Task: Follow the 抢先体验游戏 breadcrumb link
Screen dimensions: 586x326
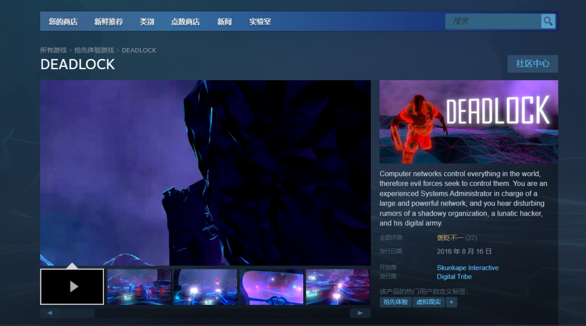Action: pyautogui.click(x=94, y=50)
